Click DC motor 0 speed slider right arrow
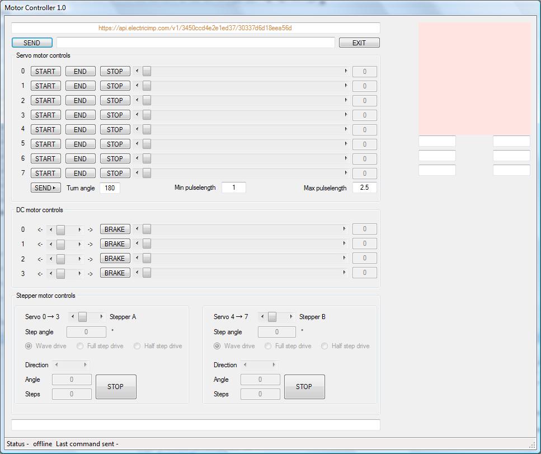The width and height of the screenshot is (541, 454). (x=344, y=229)
